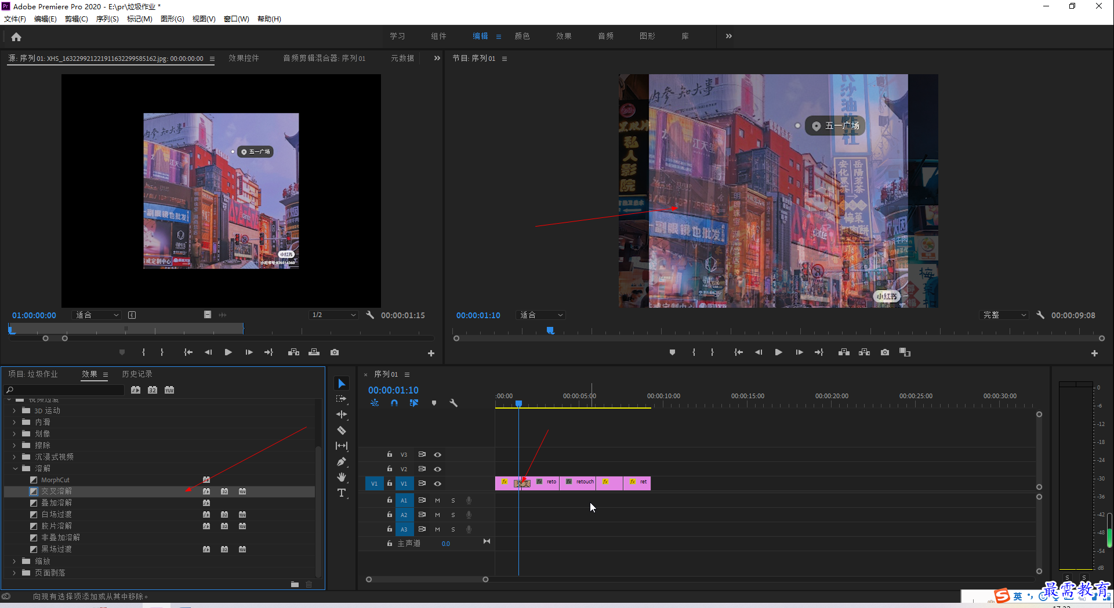Toggle snap in timeline magnet icon

[394, 403]
